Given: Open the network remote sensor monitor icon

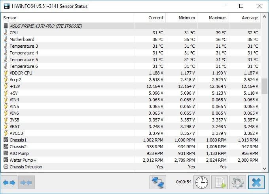Looking at the screenshot, I should (158, 182).
